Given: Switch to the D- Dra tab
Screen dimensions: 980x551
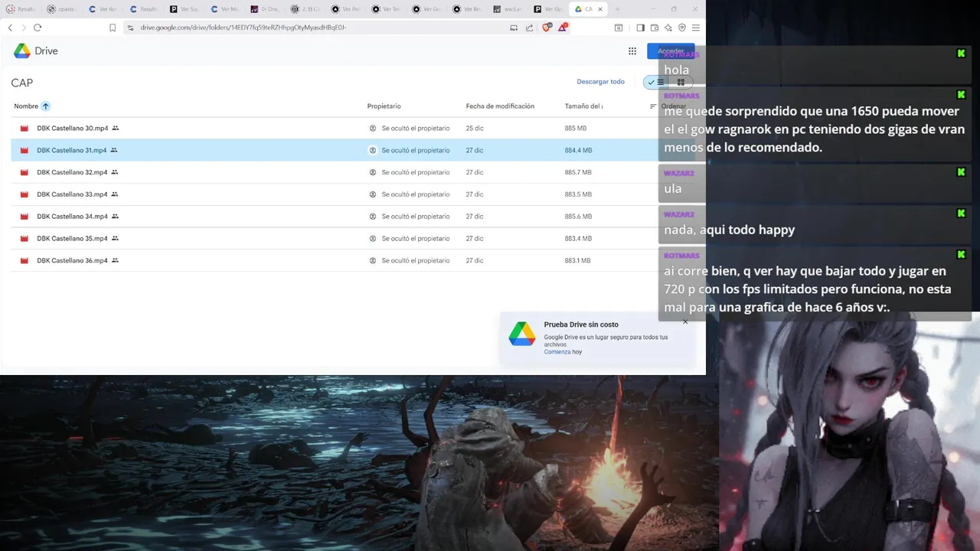Looking at the screenshot, I should (x=266, y=9).
